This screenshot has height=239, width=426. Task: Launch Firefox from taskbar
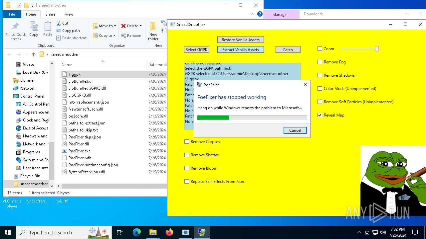point(169,232)
